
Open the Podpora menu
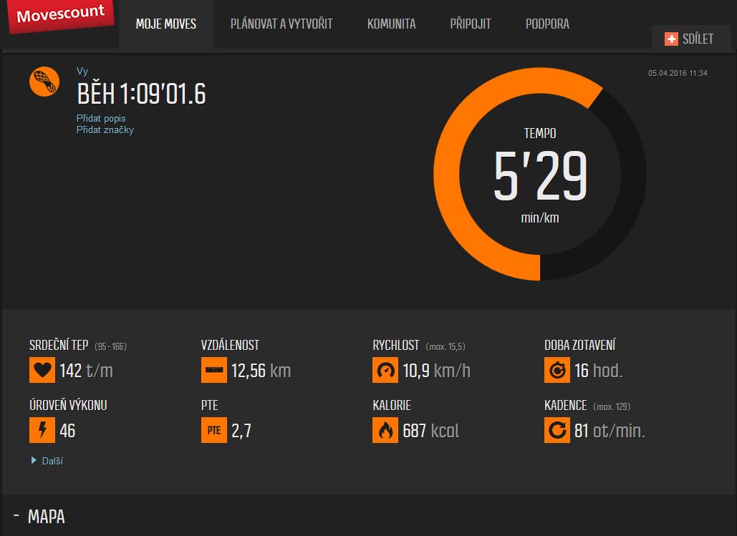(547, 24)
